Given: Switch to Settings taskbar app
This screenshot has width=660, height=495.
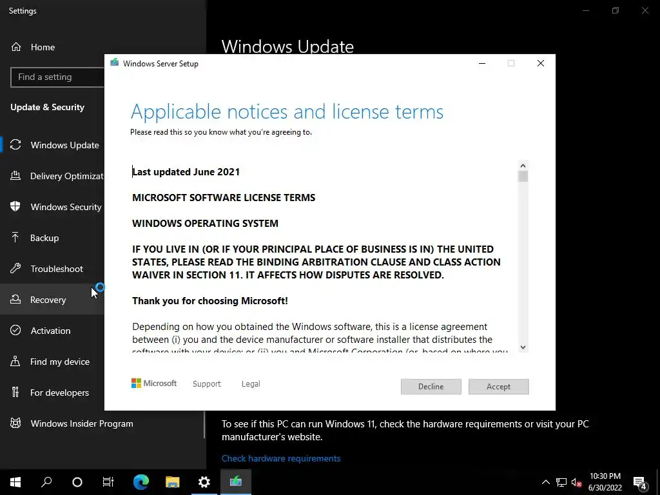Looking at the screenshot, I should [x=204, y=482].
